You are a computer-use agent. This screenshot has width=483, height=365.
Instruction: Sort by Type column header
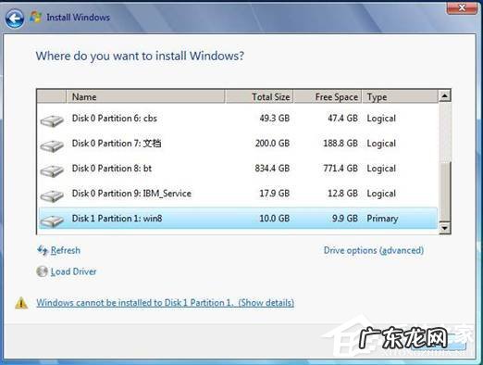tap(400, 97)
